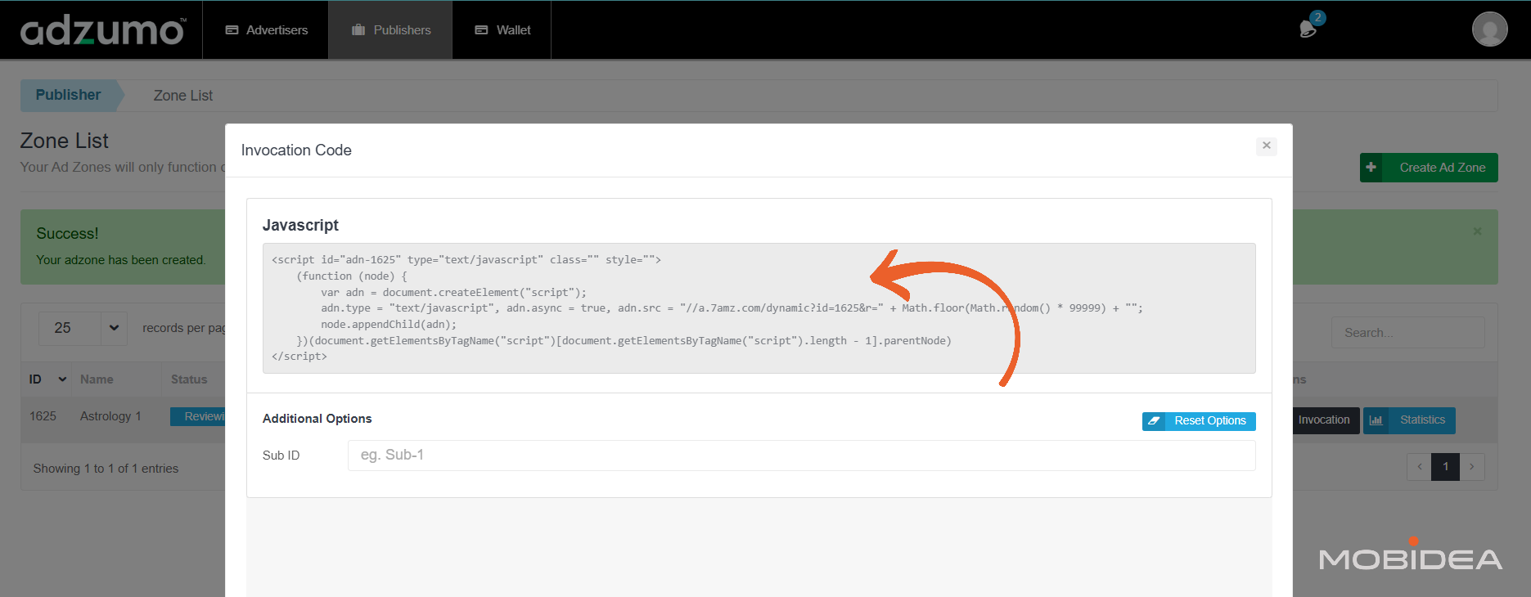Click the plus icon on Create Ad Zone
The image size is (1531, 597).
[1371, 168]
